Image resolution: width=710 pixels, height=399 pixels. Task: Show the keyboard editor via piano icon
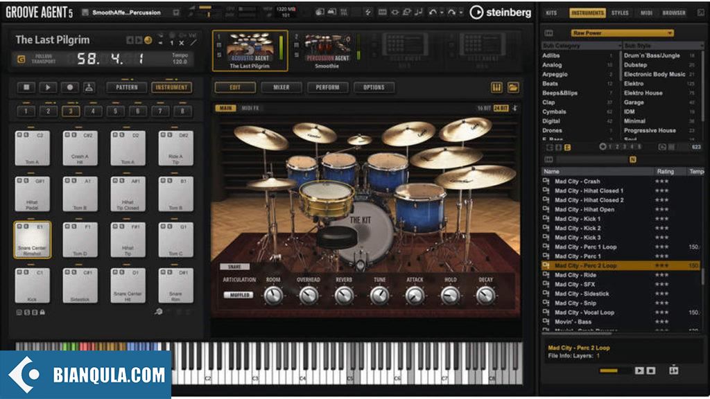point(496,87)
